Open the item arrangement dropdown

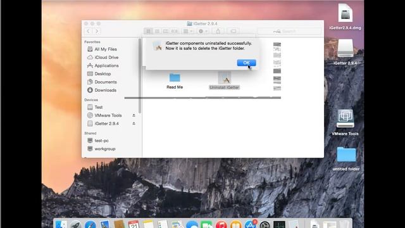pyautogui.click(x=188, y=31)
